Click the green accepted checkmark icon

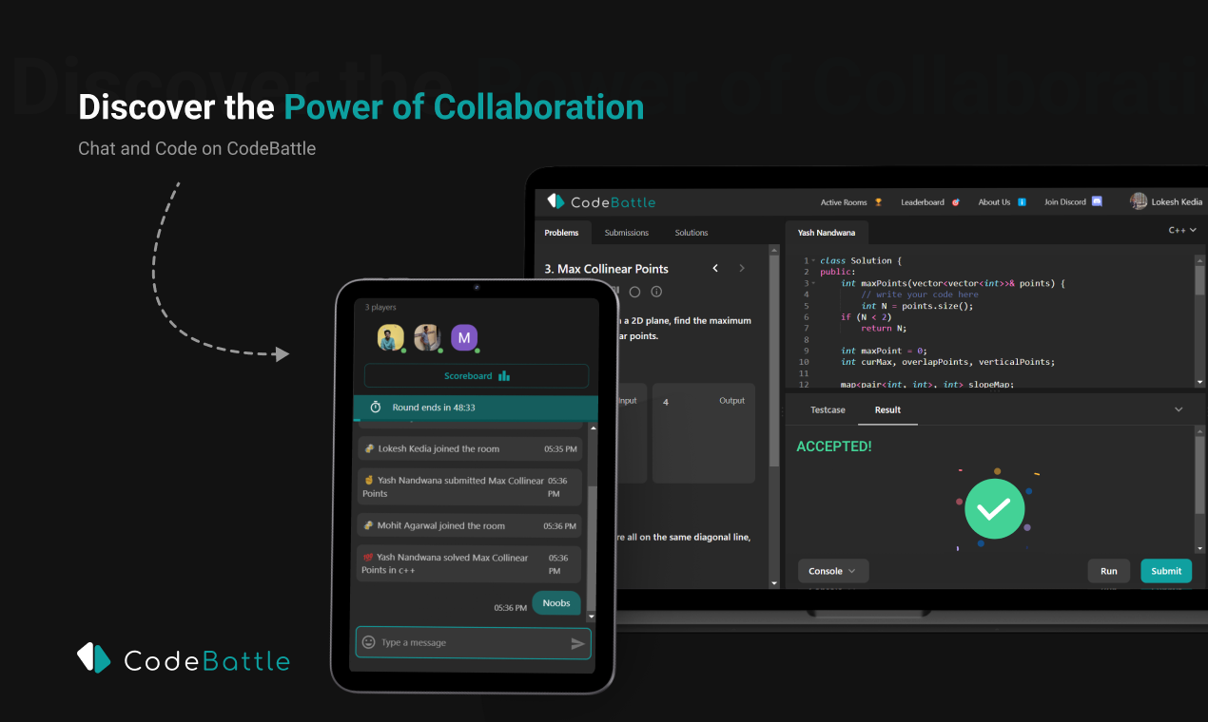[x=994, y=510]
